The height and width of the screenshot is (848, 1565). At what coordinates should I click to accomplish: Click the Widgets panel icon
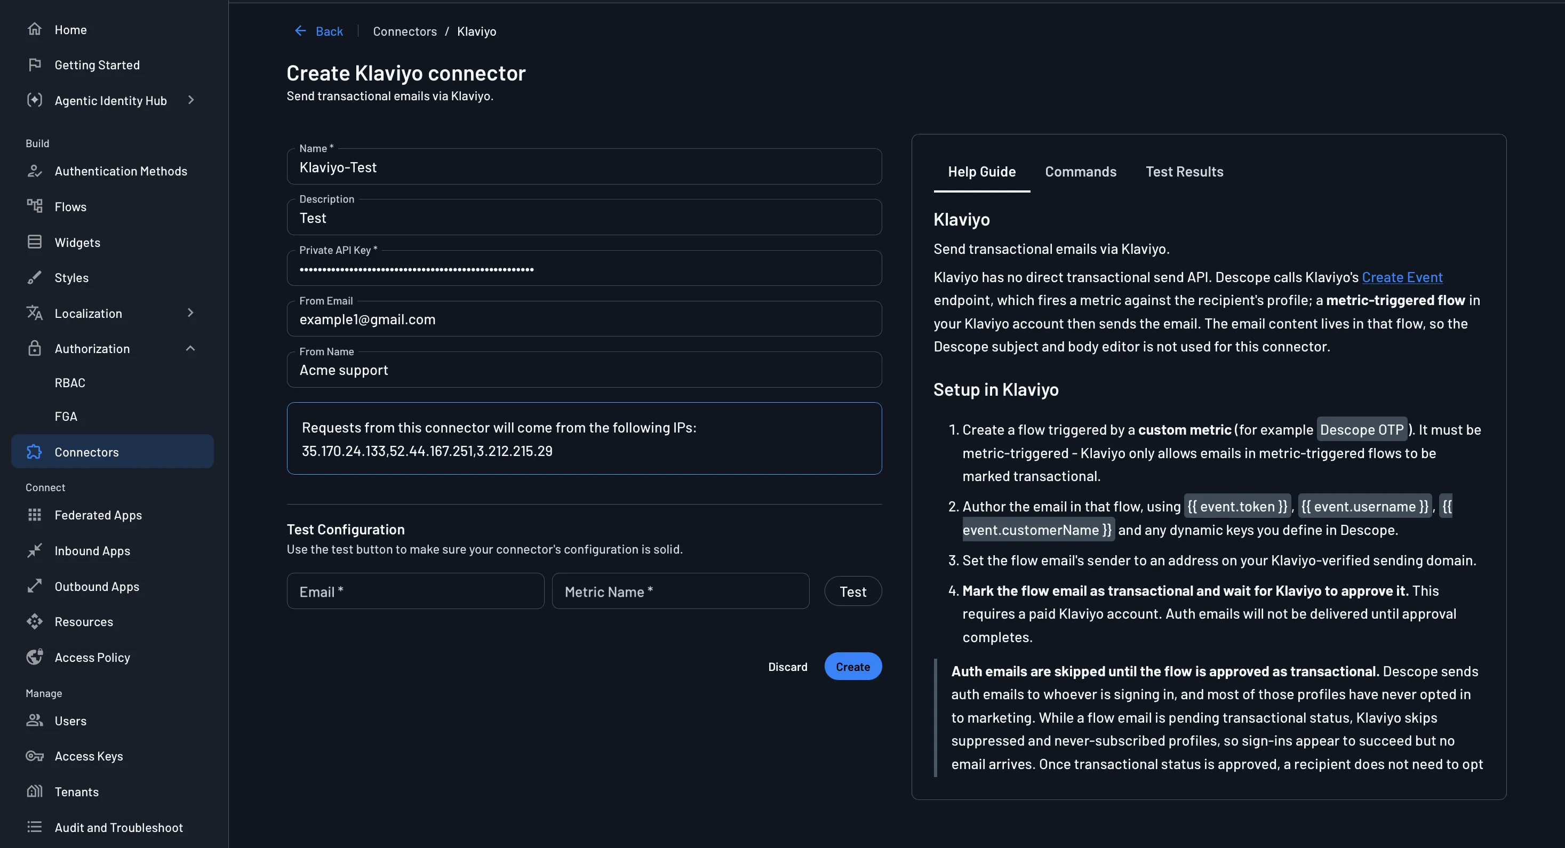point(35,242)
